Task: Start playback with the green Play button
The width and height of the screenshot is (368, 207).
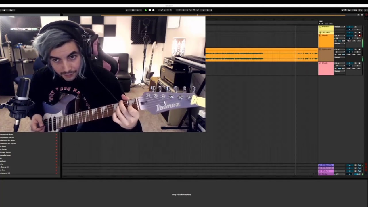Action: (x=146, y=10)
